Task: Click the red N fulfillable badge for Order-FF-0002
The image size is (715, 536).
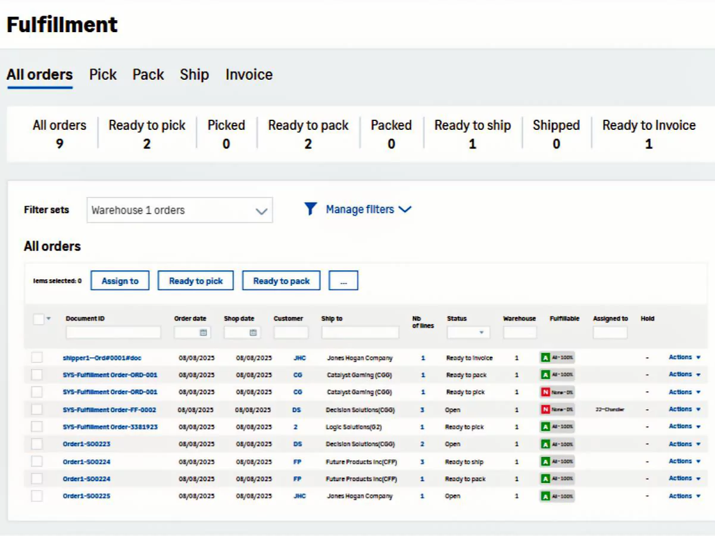Action: [545, 410]
